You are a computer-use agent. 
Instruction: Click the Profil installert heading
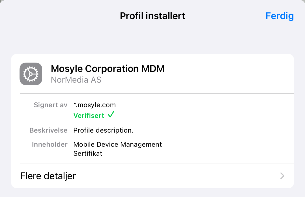pos(152,16)
